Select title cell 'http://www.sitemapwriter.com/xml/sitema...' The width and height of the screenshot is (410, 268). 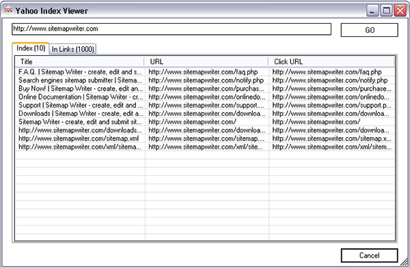click(x=79, y=147)
